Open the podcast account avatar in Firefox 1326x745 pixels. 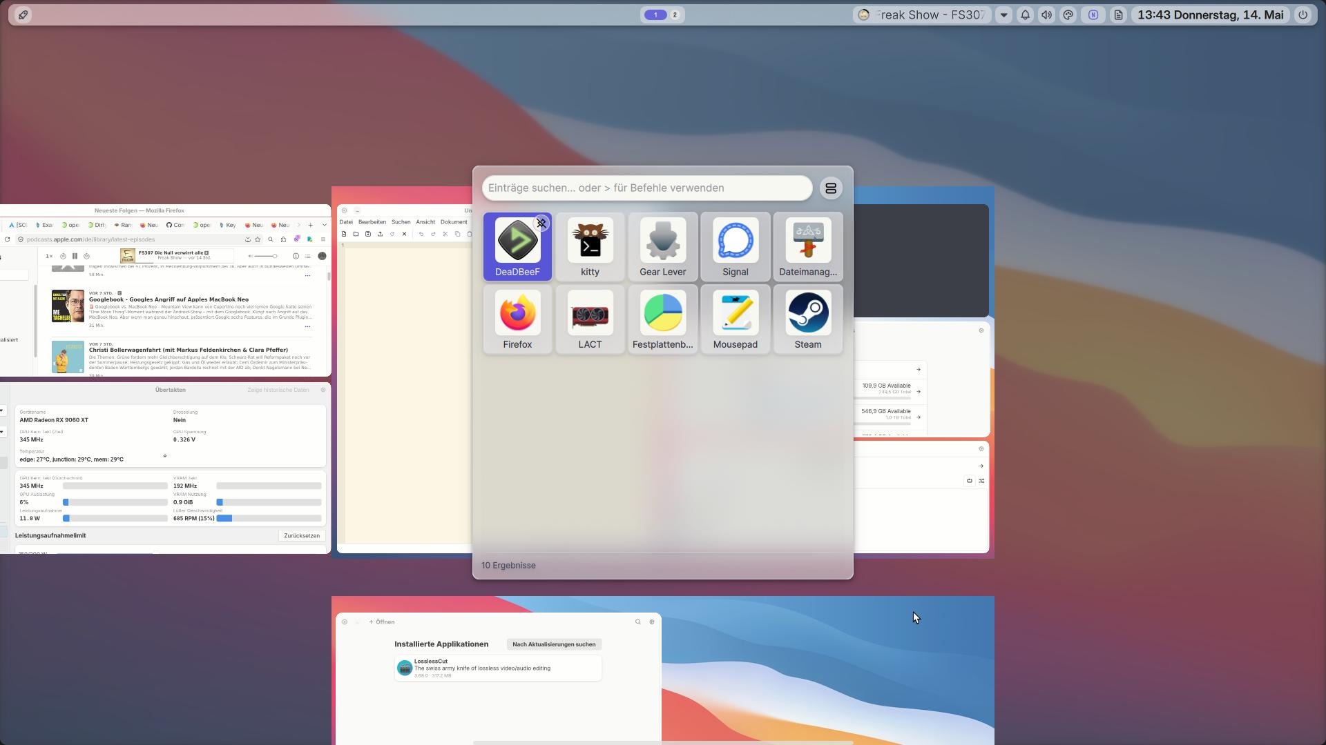click(322, 256)
